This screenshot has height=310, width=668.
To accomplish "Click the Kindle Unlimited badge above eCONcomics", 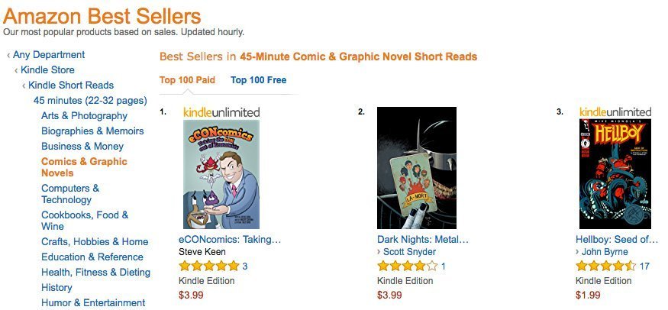I will coord(221,112).
